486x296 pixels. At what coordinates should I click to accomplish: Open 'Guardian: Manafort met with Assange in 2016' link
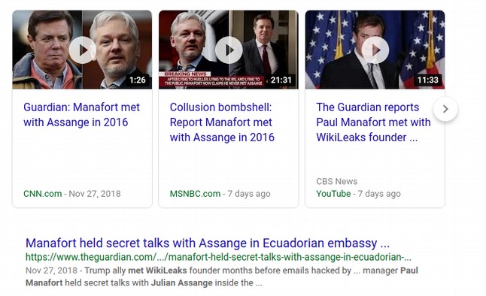tap(81, 114)
